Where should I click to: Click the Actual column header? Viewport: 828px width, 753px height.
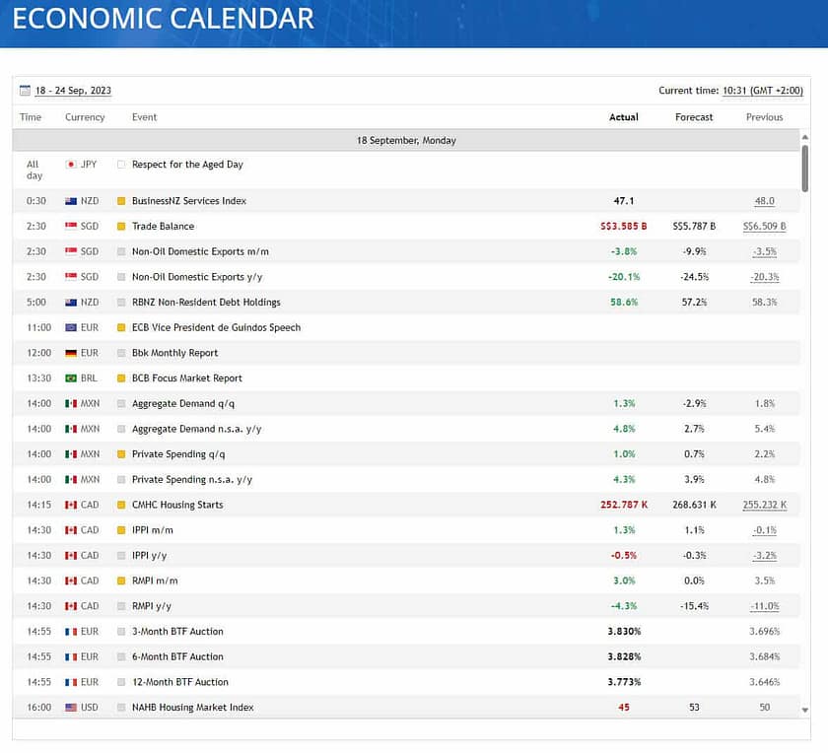624,117
